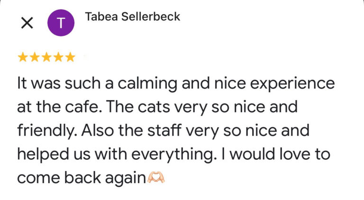Click the third yellow star
Screen dimensions: 364x200
pos(46,58)
